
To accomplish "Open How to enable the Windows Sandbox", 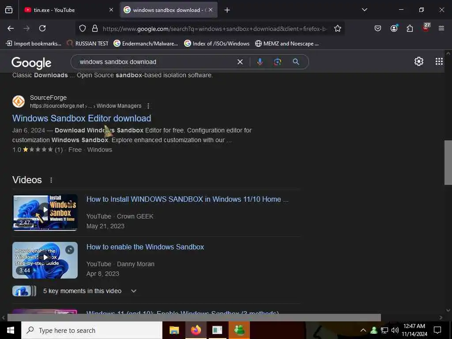I will 145,247.
